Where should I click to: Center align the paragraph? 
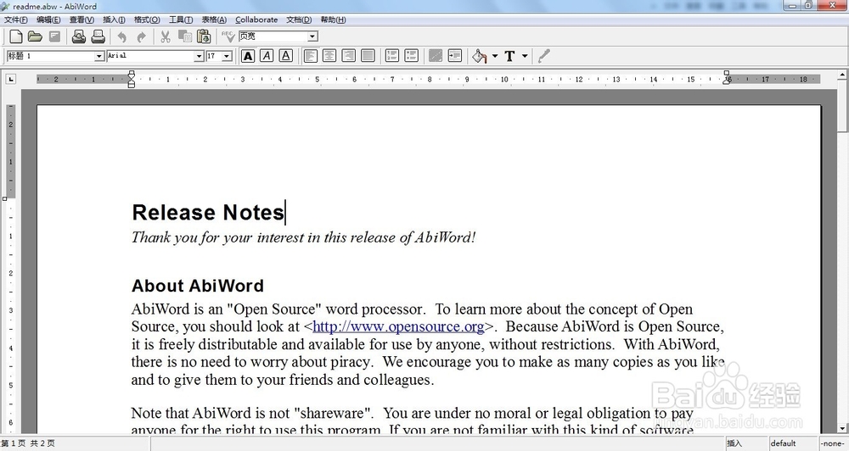329,56
